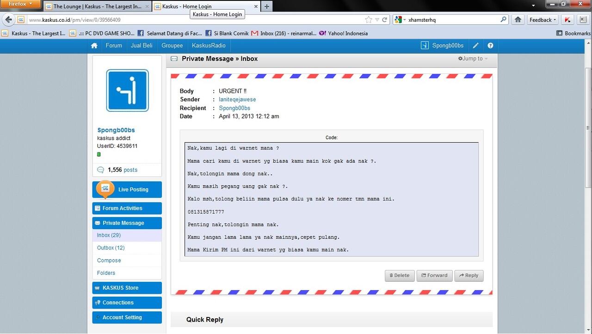Open Inbox (29) folder
The height and width of the screenshot is (334, 592).
[x=109, y=236]
